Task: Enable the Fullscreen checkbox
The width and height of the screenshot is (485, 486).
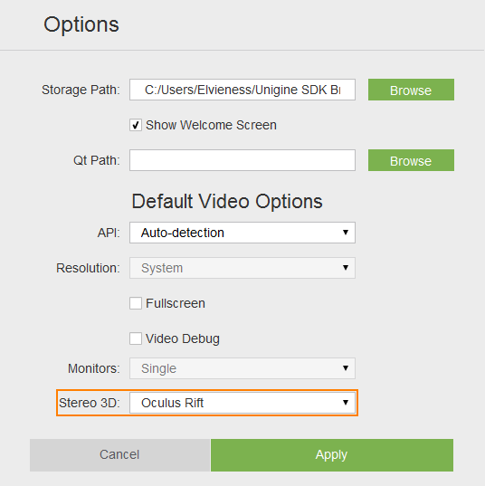Action: coord(136,303)
